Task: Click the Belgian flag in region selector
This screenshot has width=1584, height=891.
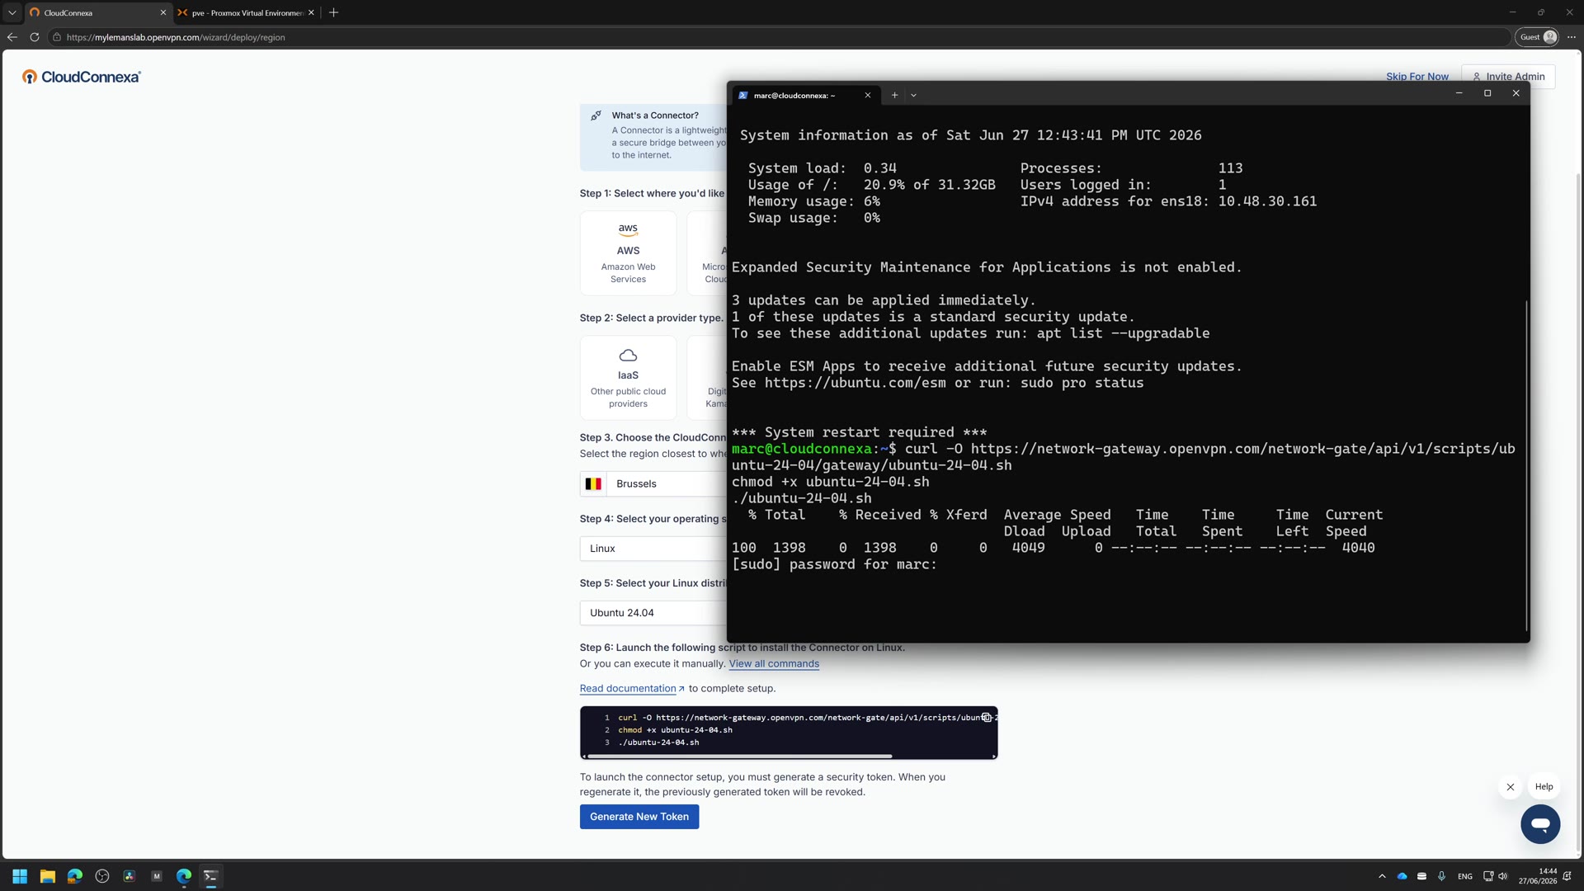Action: [x=593, y=484]
